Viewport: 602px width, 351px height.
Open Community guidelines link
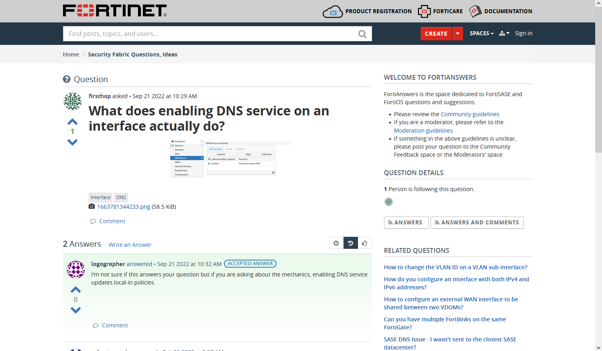point(470,114)
